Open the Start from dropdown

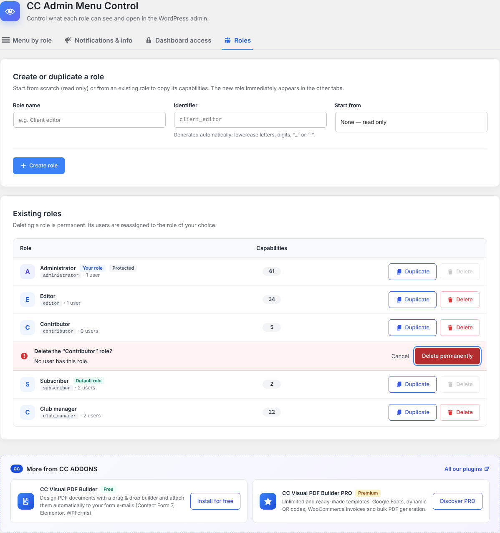point(411,122)
